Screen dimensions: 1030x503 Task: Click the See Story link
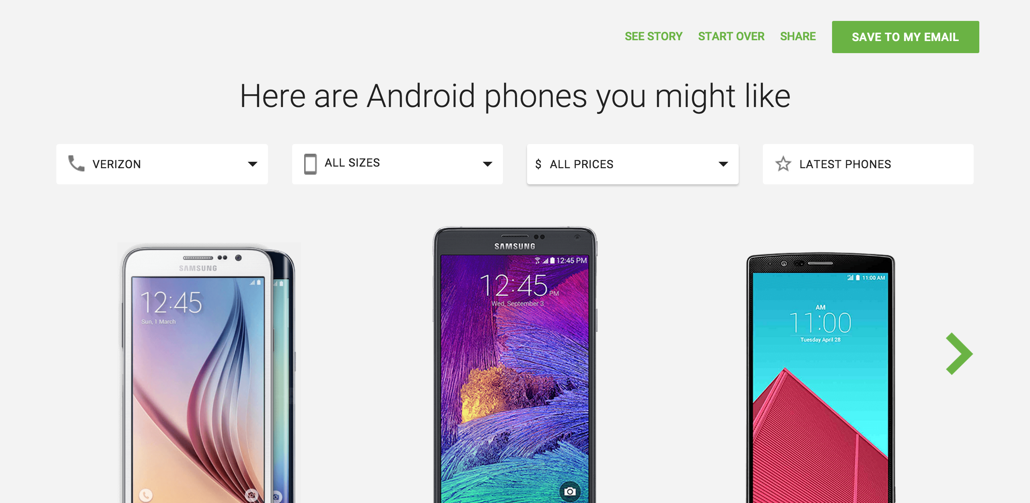(x=653, y=36)
